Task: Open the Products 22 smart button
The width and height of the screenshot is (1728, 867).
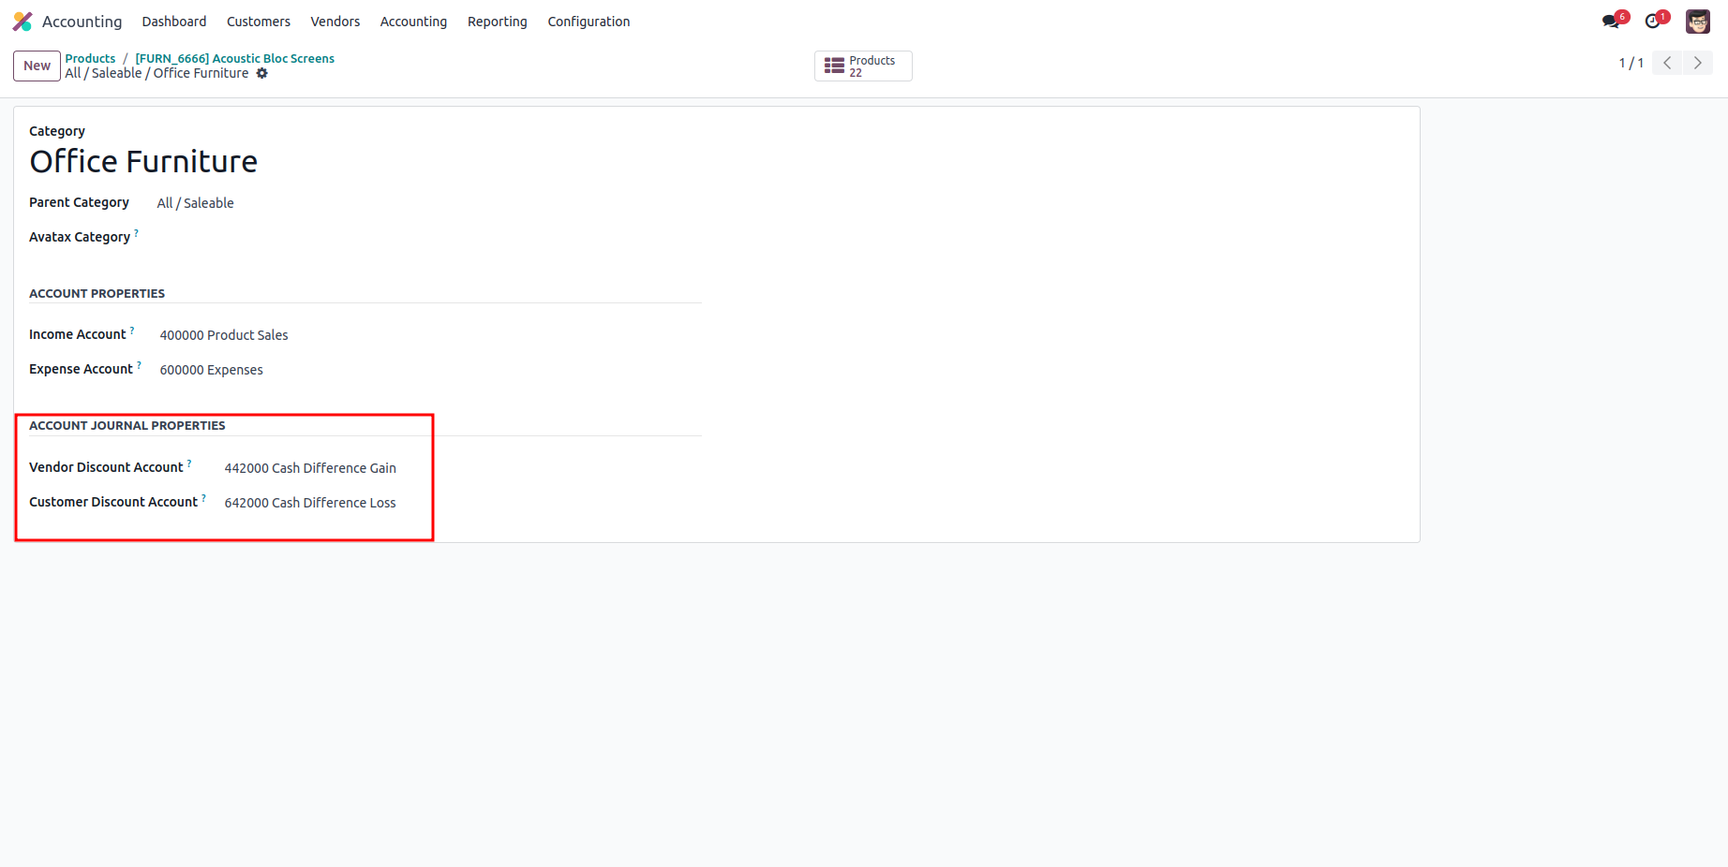Action: tap(863, 66)
